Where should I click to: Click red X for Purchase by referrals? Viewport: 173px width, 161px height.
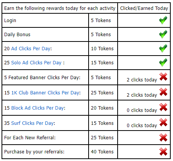tap(163, 152)
